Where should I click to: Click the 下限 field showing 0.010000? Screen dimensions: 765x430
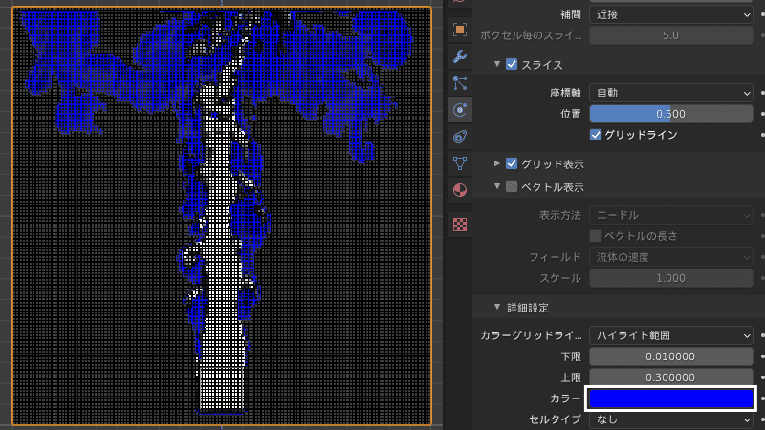671,356
